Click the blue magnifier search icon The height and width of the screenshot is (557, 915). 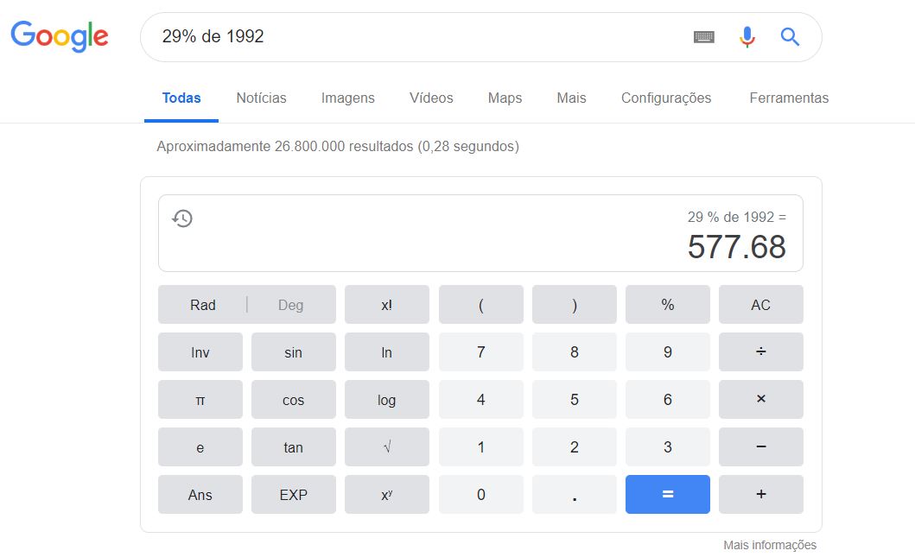pos(790,37)
